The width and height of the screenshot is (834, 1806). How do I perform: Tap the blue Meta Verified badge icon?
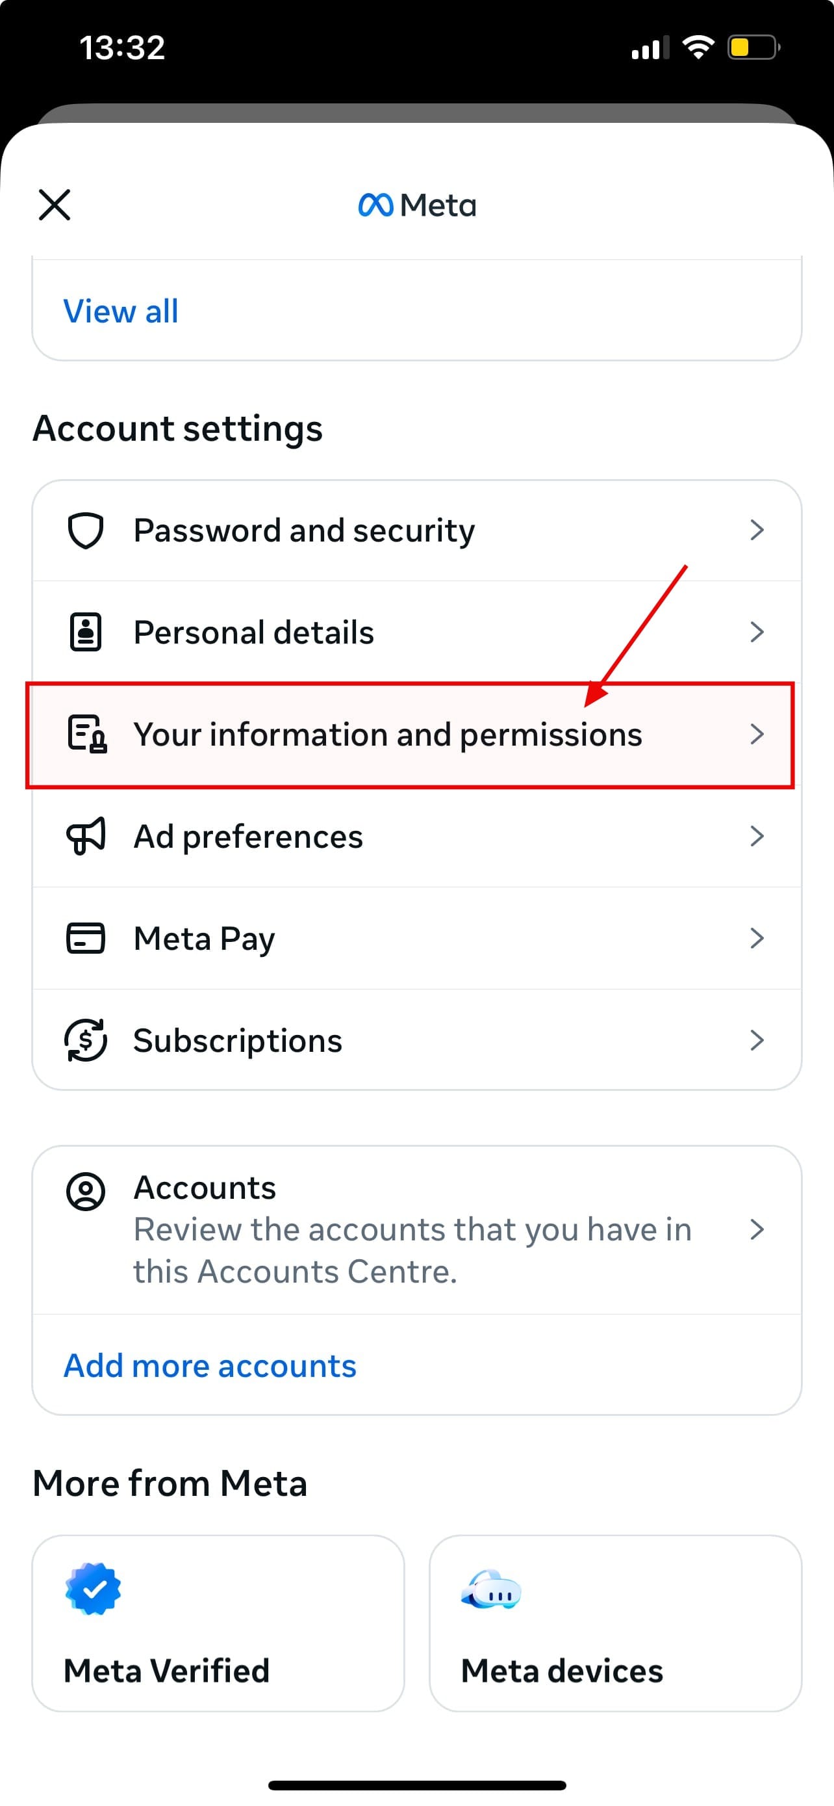coord(93,1589)
